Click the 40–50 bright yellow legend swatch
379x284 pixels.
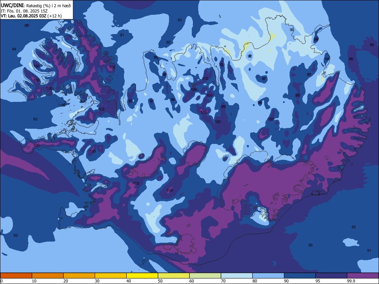click(142, 276)
